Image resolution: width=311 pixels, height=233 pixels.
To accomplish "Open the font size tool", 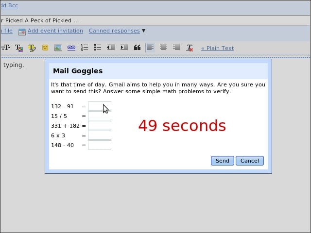I will (5, 48).
